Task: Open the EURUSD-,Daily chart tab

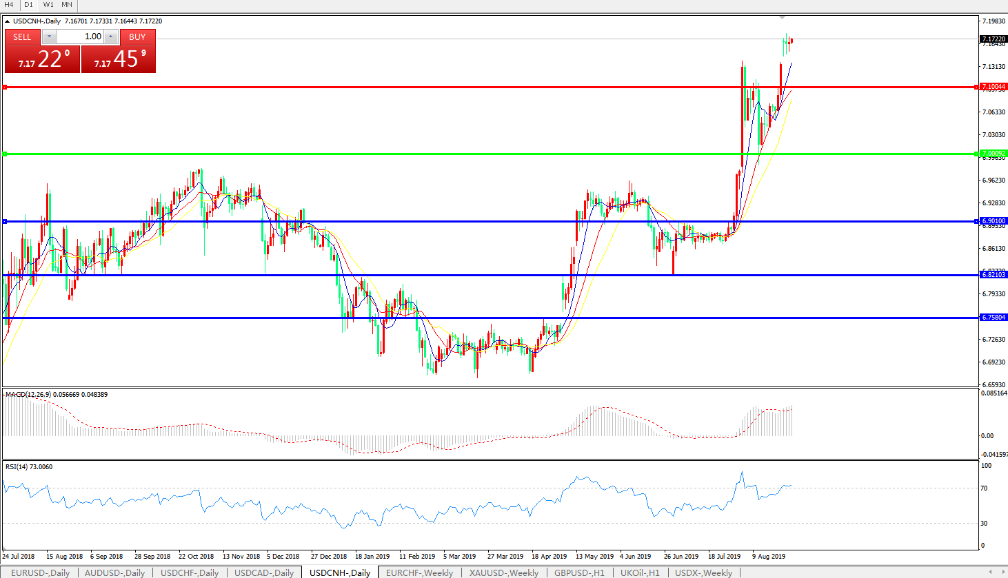Action: 40,572
